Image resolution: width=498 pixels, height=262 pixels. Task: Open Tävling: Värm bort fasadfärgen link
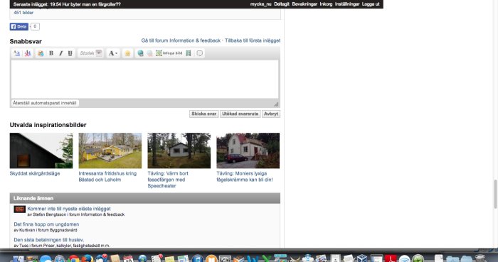coord(168,180)
